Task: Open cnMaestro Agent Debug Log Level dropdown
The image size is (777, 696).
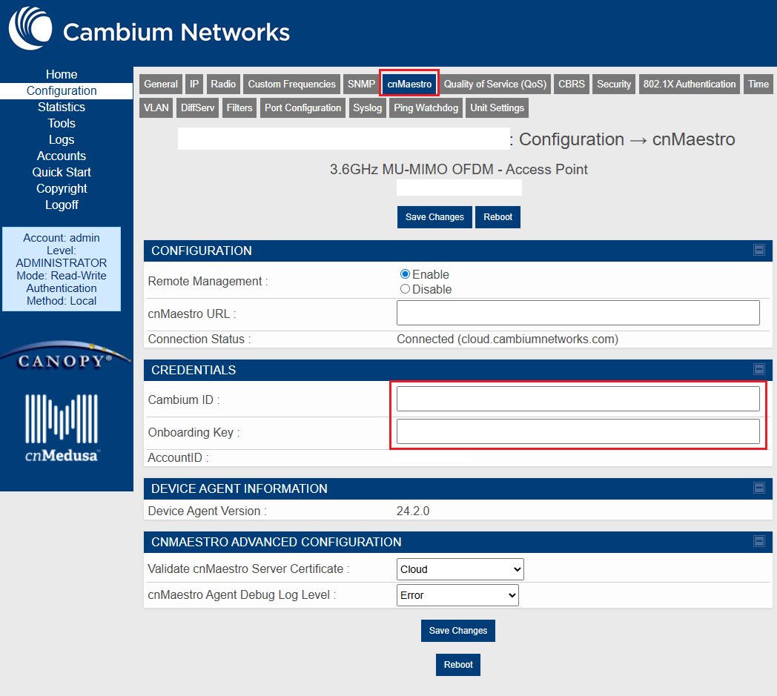Action: pyautogui.click(x=457, y=595)
